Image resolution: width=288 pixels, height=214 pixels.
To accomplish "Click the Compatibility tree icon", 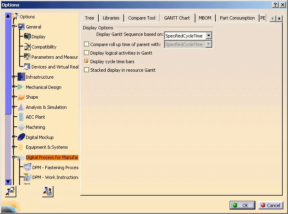I will pos(27,47).
